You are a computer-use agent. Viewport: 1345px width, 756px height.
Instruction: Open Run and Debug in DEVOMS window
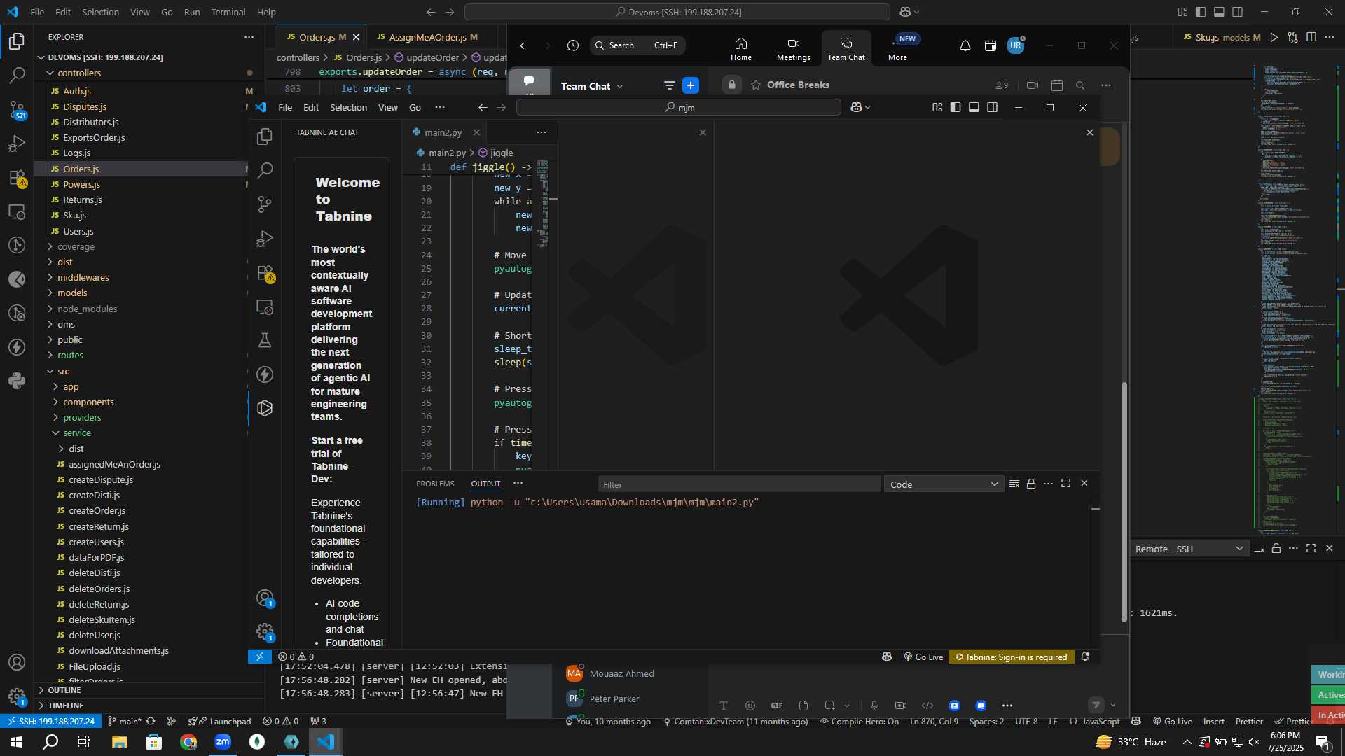[17, 143]
